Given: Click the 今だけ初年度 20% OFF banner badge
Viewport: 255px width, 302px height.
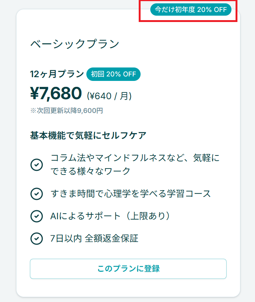Looking at the screenshot, I should pyautogui.click(x=191, y=9).
